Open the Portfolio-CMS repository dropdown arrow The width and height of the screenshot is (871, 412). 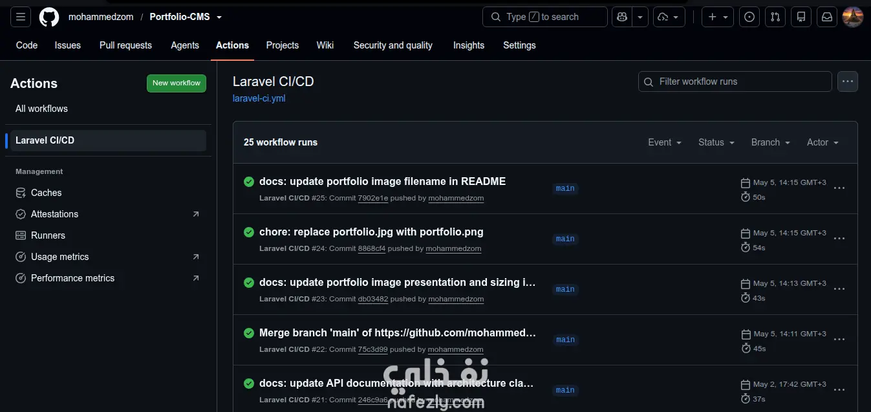pyautogui.click(x=219, y=17)
